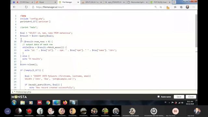Image resolution: width=208 pixels, height=117 pixels.
Task: Open the network signal tray icon
Action: click(179, 103)
